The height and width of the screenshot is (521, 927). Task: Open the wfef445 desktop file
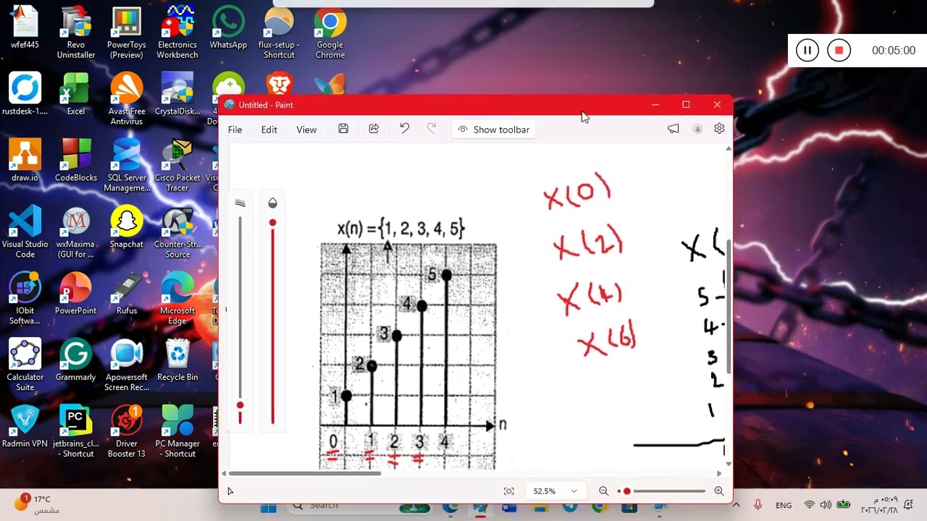pyautogui.click(x=25, y=27)
